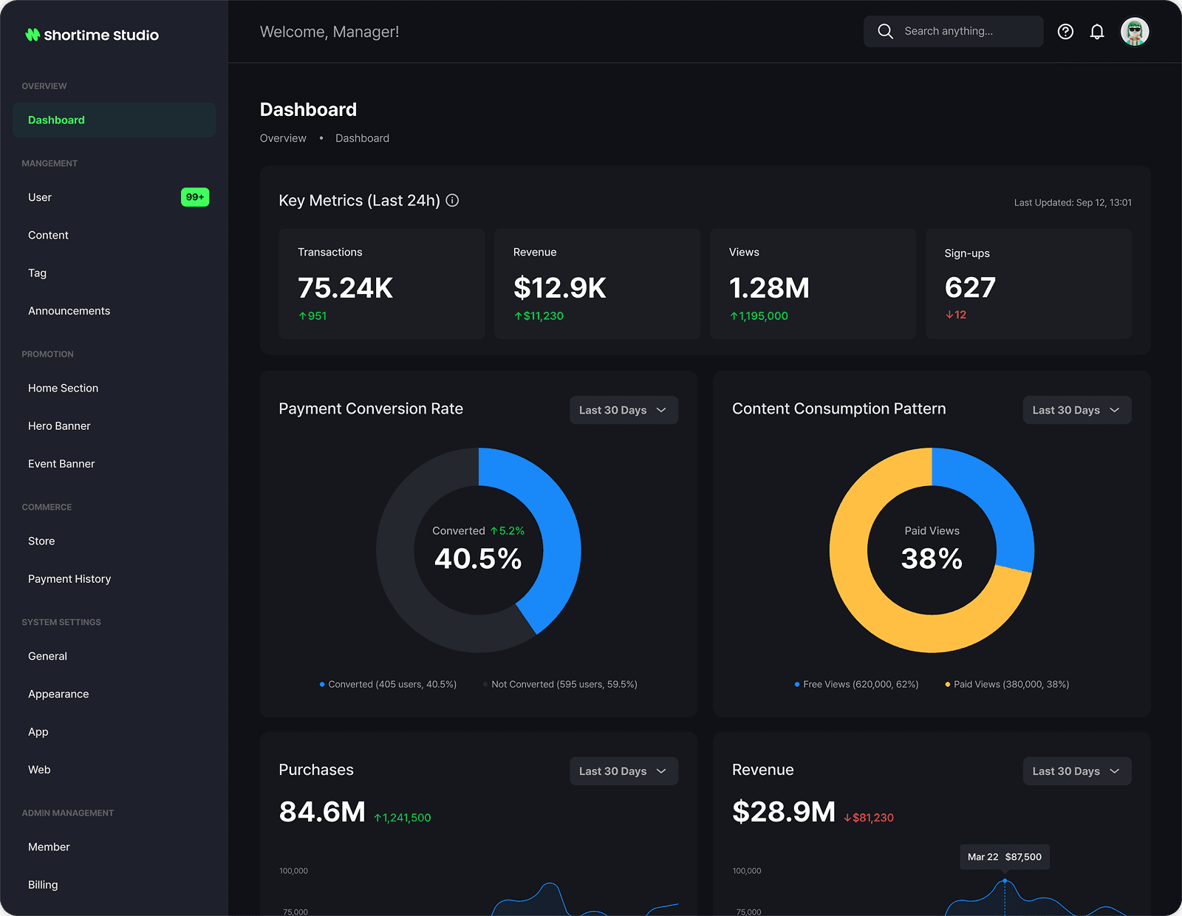
Task: Open the Revenue Last 30 Days dropdown
Action: tap(1076, 770)
